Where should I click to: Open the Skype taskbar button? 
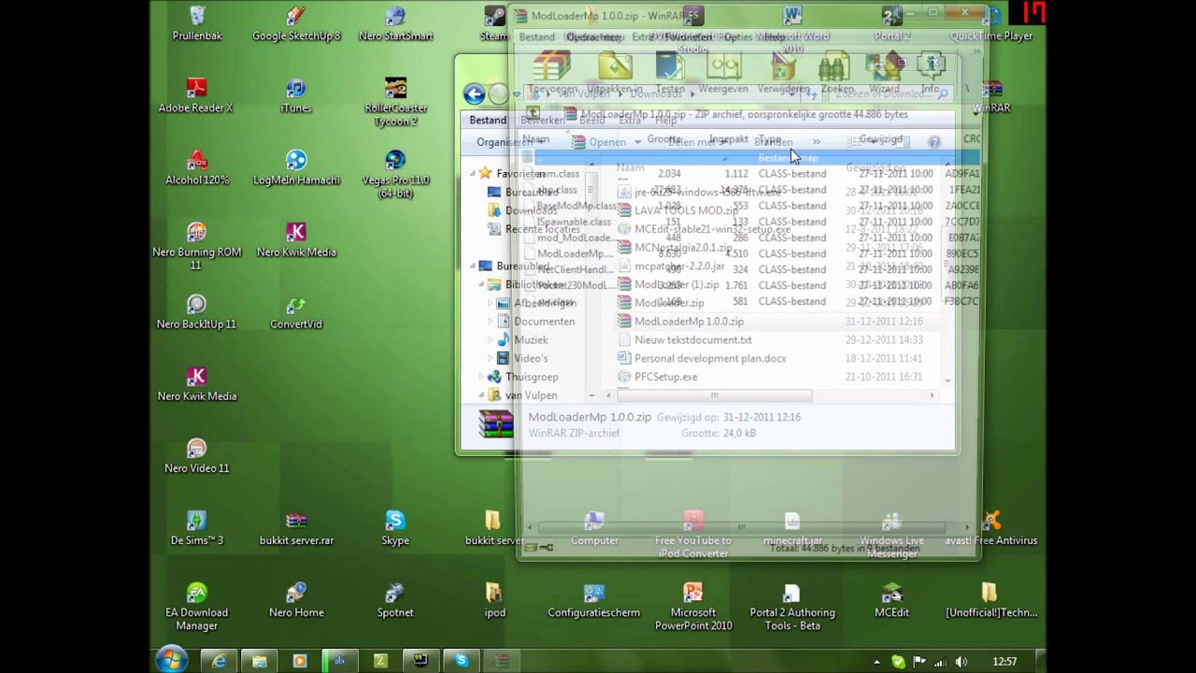(x=461, y=661)
